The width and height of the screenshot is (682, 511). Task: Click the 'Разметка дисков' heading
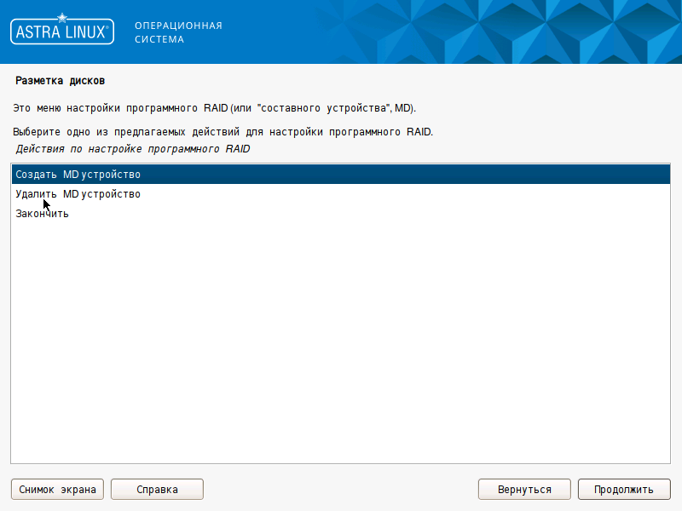(60, 81)
